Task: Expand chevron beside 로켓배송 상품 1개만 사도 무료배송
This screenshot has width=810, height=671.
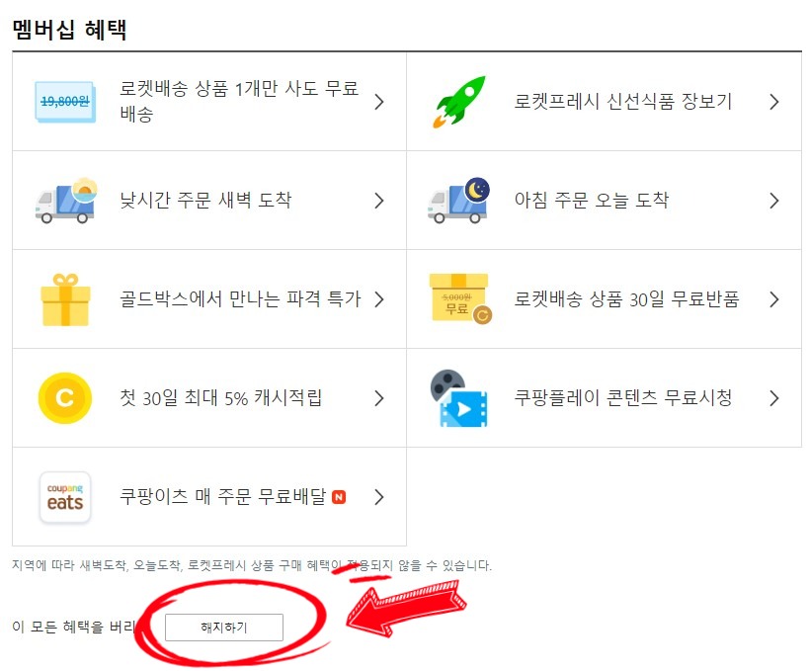Action: click(x=379, y=102)
